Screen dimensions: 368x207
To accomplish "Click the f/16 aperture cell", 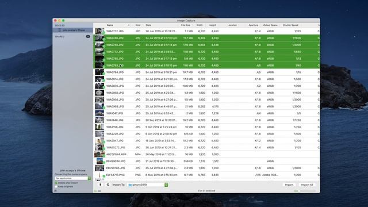I will tap(258, 175).
